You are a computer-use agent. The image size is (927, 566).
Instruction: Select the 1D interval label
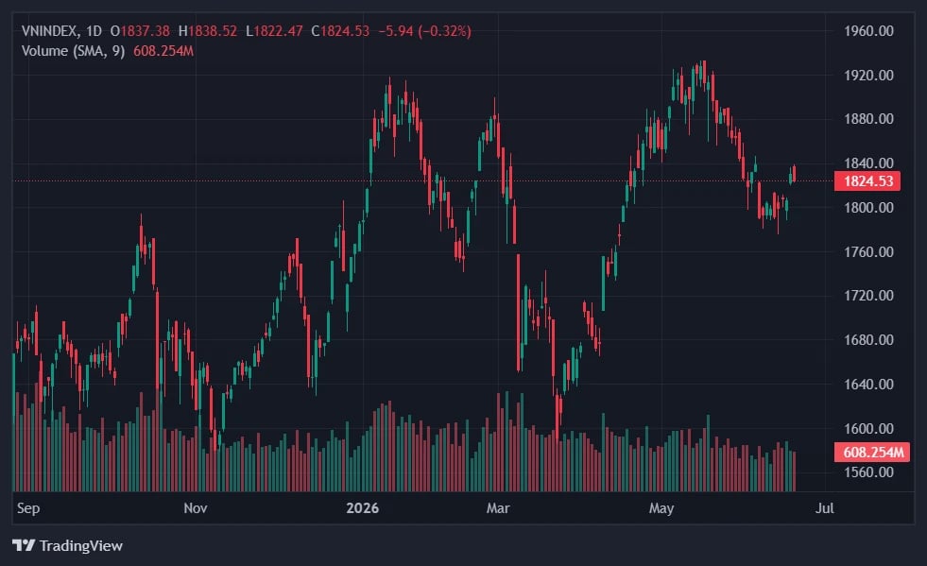click(x=94, y=31)
